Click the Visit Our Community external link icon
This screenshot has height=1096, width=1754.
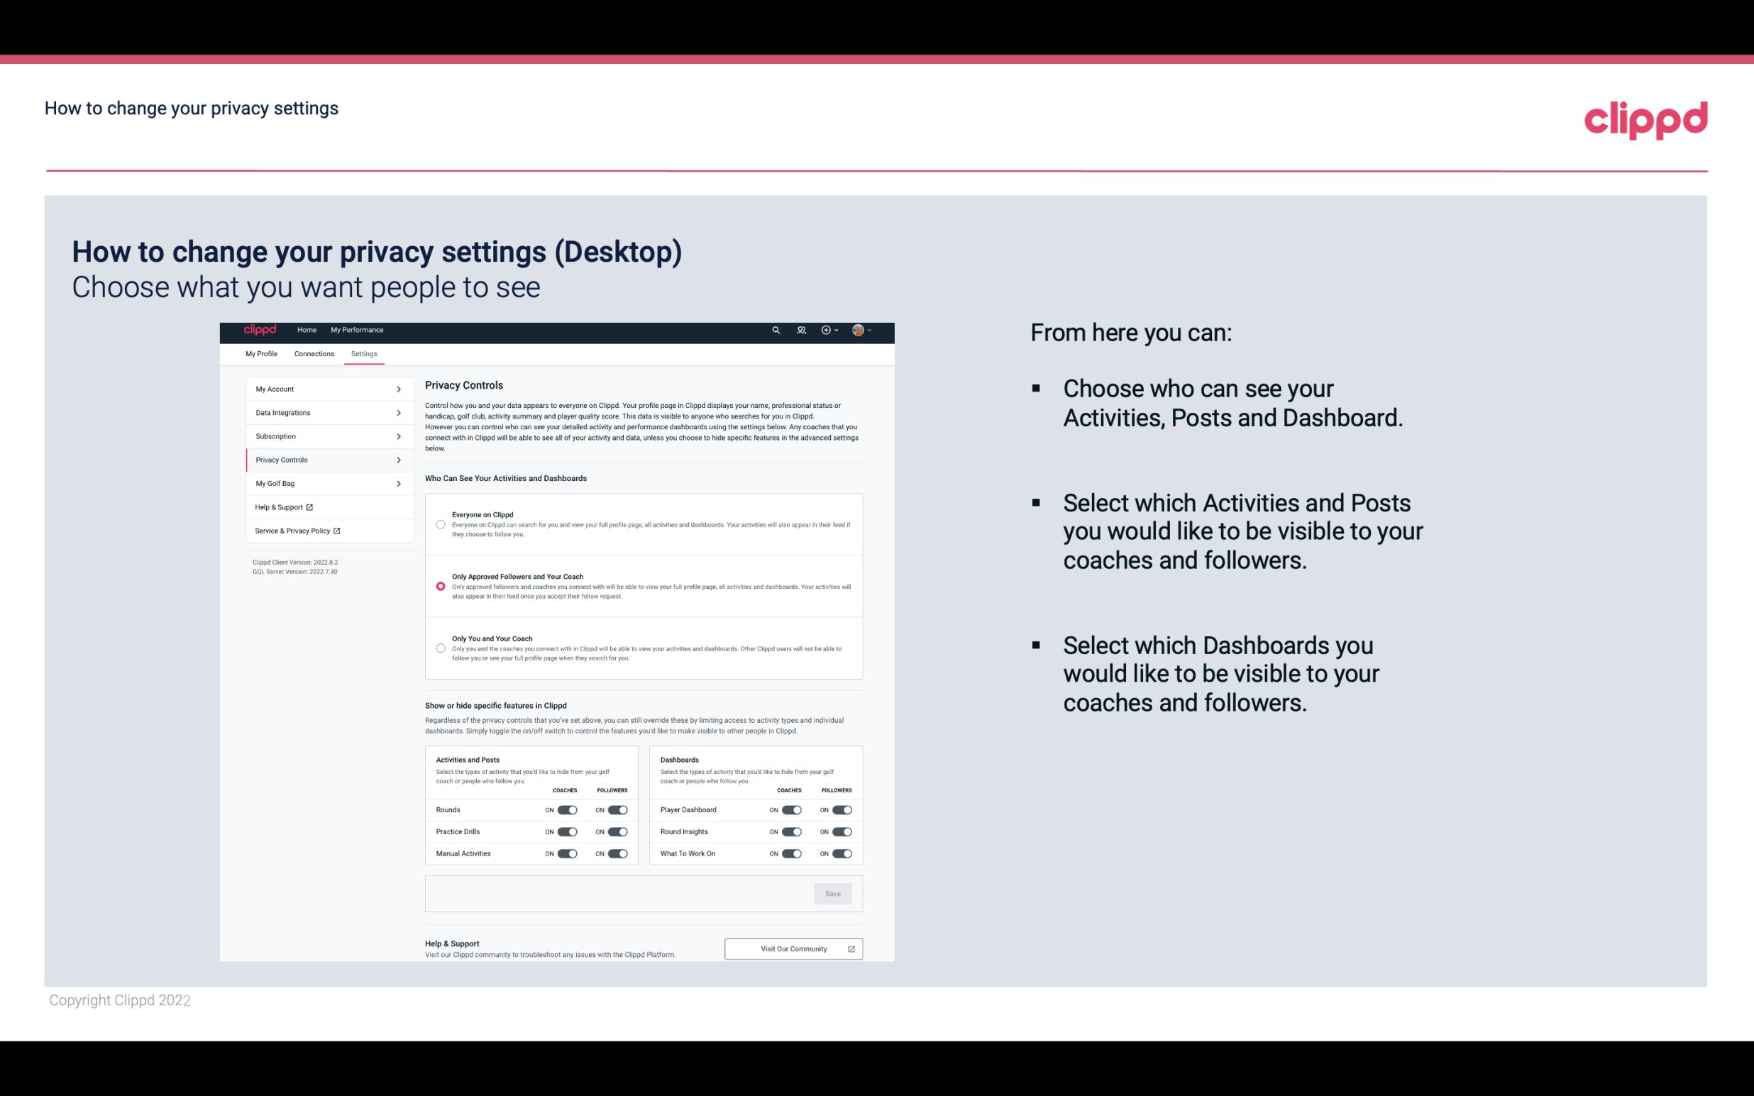(x=851, y=948)
